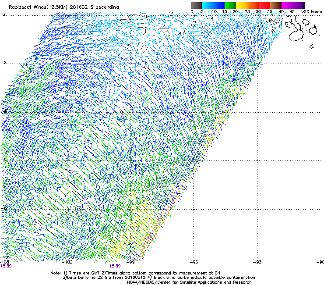The height and width of the screenshot is (285, 324).
Task: Click the magenta 40-45 knots legend swatch
Action: coord(287,5)
